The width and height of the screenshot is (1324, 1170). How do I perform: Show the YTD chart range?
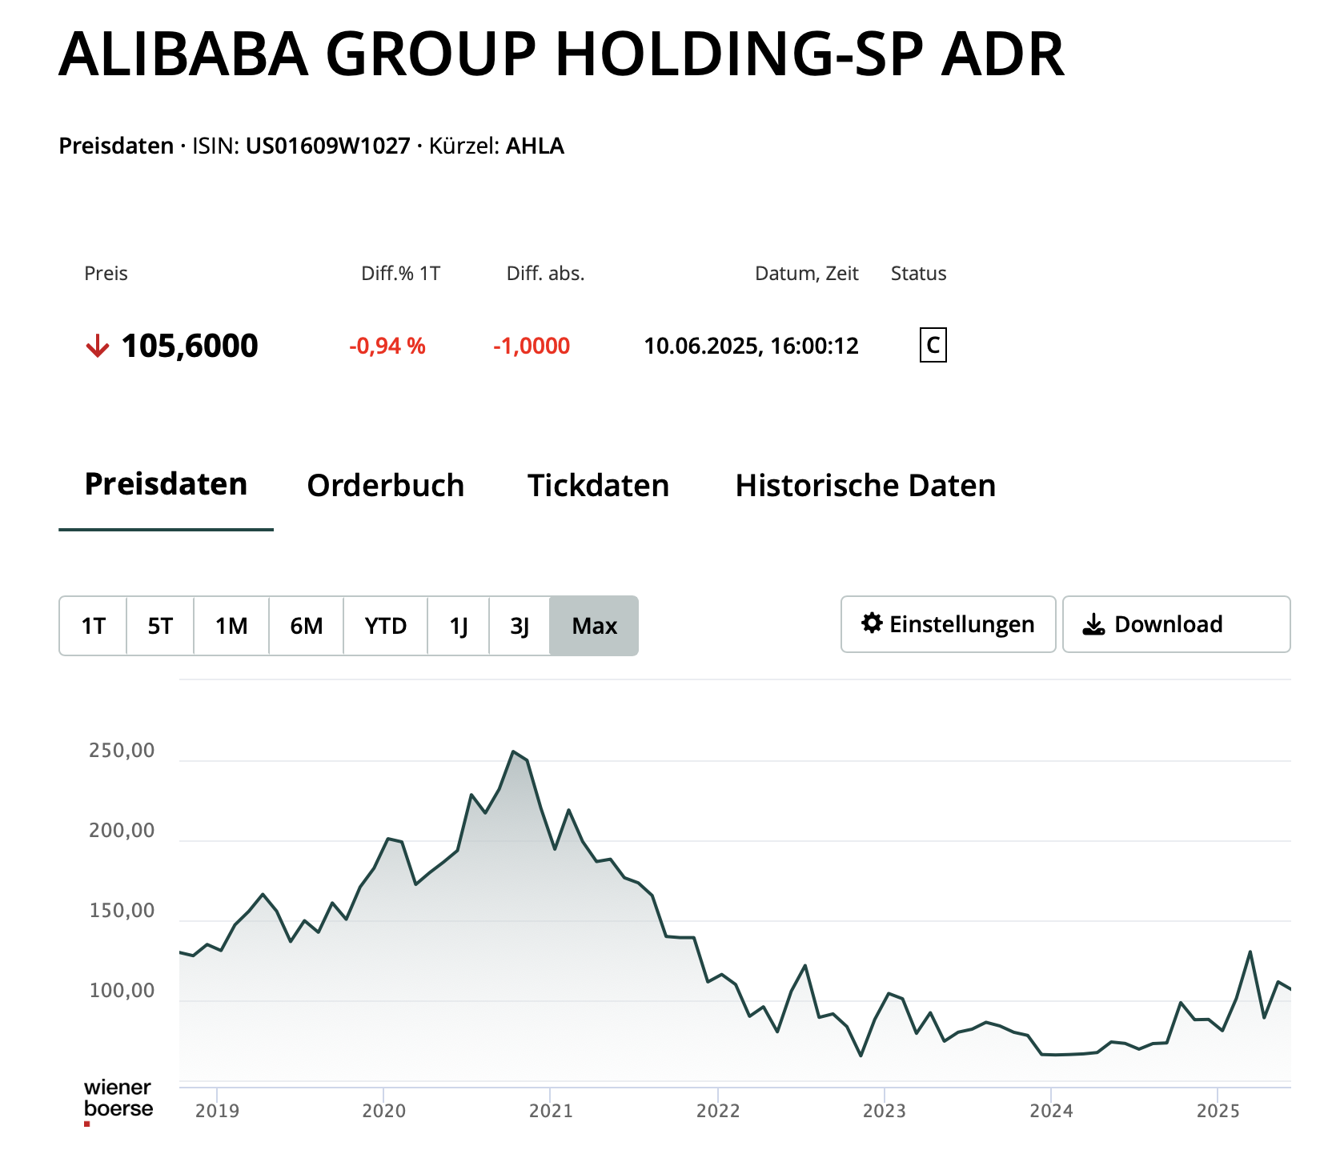tap(386, 626)
